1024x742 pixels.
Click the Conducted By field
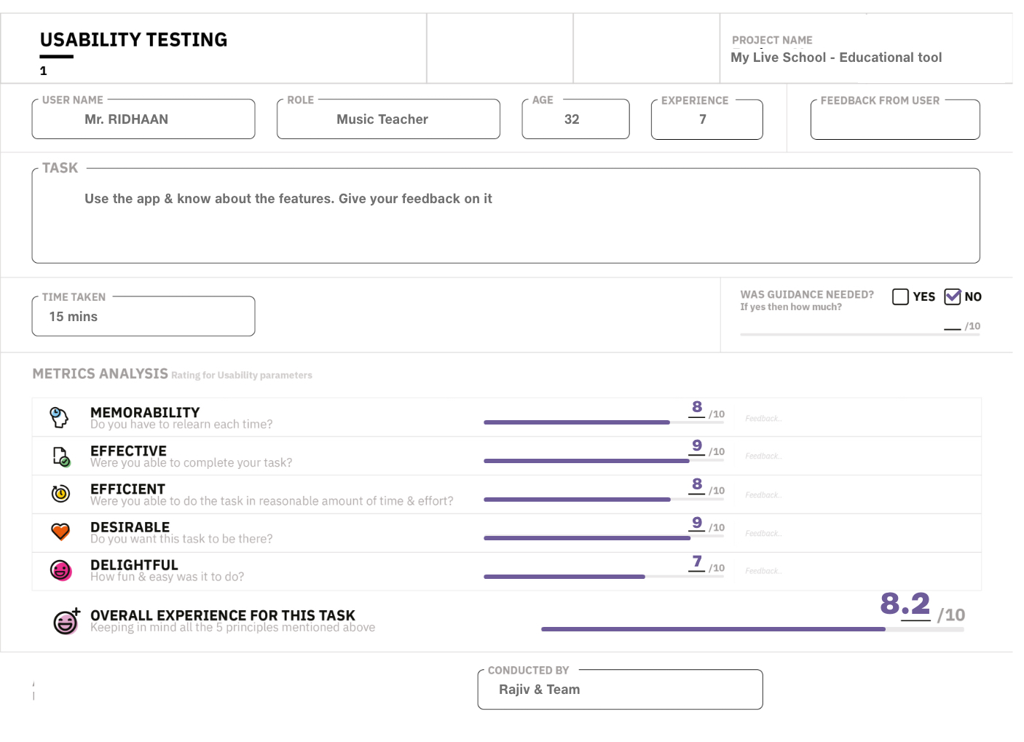[620, 690]
